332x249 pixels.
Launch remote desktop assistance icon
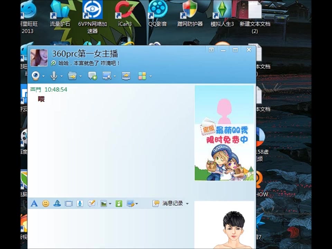point(108,76)
